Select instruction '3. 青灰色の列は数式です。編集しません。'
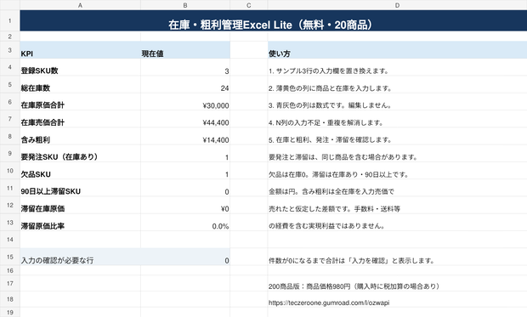 tap(397, 102)
